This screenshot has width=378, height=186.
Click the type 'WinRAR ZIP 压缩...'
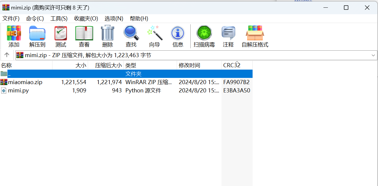point(149,82)
